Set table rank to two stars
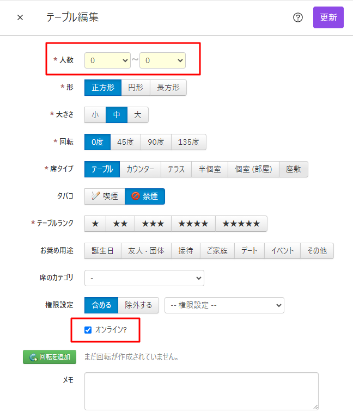Viewport: 353px width, 419px height. [x=120, y=224]
